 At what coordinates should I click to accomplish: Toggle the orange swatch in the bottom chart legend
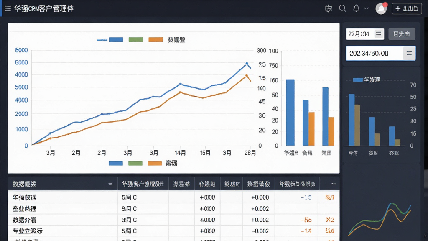pyautogui.click(x=155, y=163)
